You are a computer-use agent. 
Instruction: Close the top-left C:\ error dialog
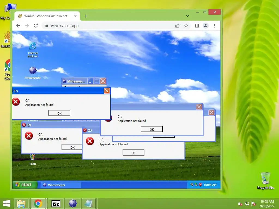[x=107, y=91]
